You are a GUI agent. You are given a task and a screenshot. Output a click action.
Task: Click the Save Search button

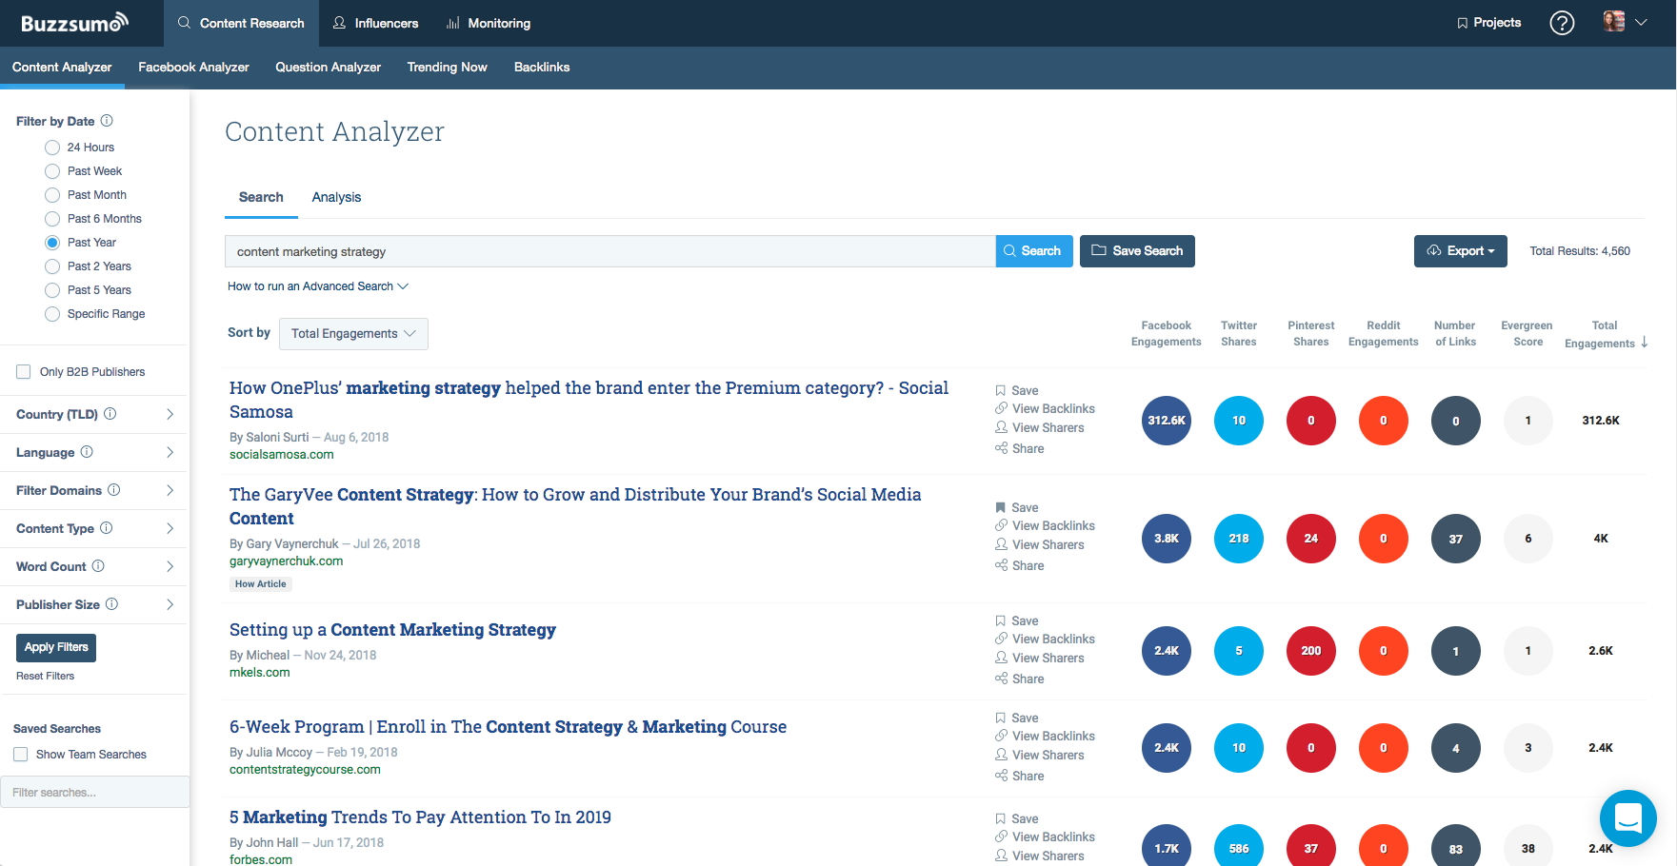[x=1137, y=251]
